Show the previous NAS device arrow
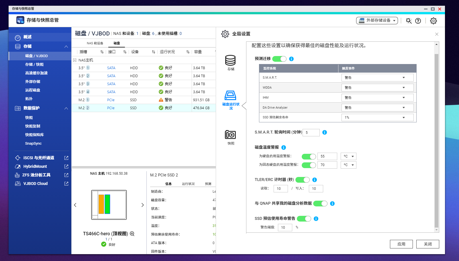 click(x=75, y=205)
